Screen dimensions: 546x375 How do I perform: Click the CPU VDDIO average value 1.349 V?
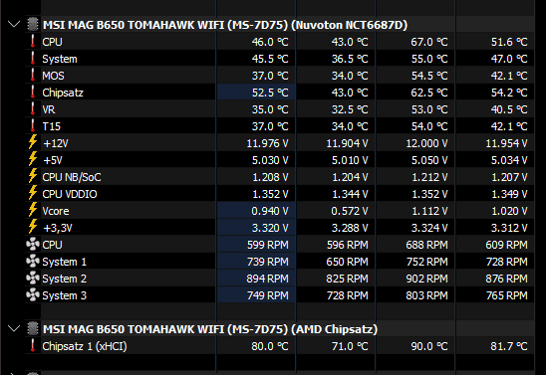pos(509,194)
